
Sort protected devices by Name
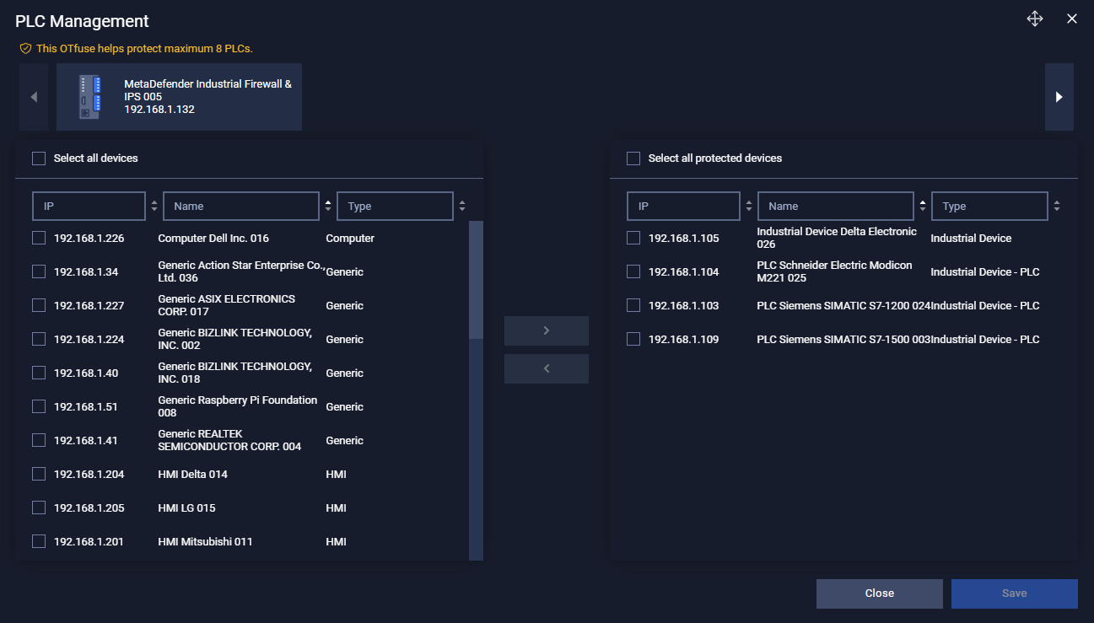(923, 206)
